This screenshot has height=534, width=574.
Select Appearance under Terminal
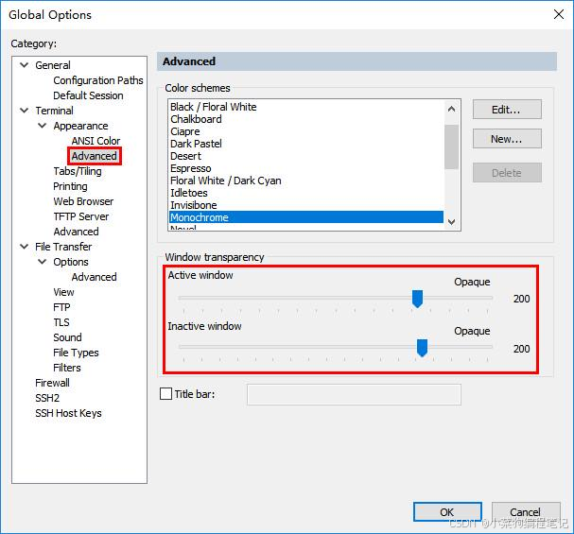[x=80, y=126]
